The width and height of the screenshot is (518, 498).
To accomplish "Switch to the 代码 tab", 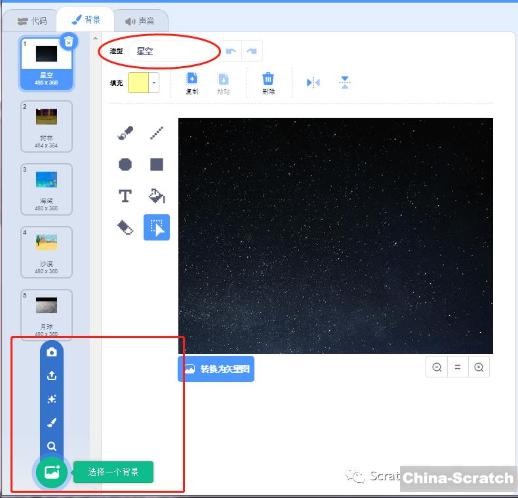I will [x=32, y=21].
